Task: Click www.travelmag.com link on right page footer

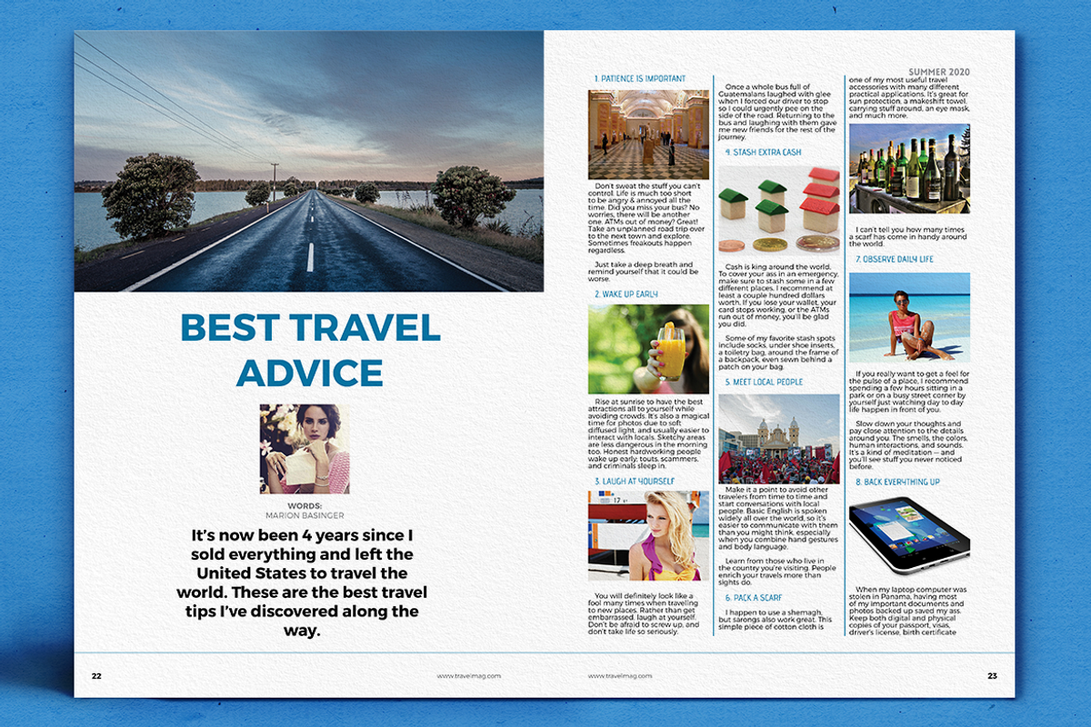Action: [x=621, y=675]
